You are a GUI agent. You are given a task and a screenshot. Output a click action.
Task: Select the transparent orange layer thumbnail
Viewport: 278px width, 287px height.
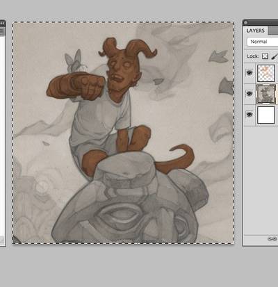266,73
